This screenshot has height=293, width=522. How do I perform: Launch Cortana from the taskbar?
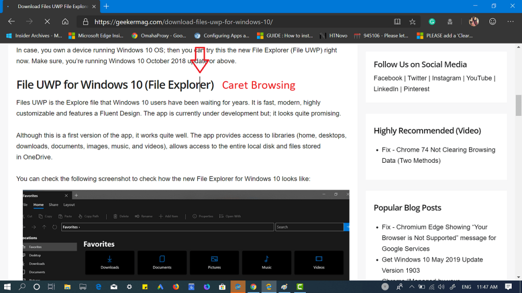[37, 287]
